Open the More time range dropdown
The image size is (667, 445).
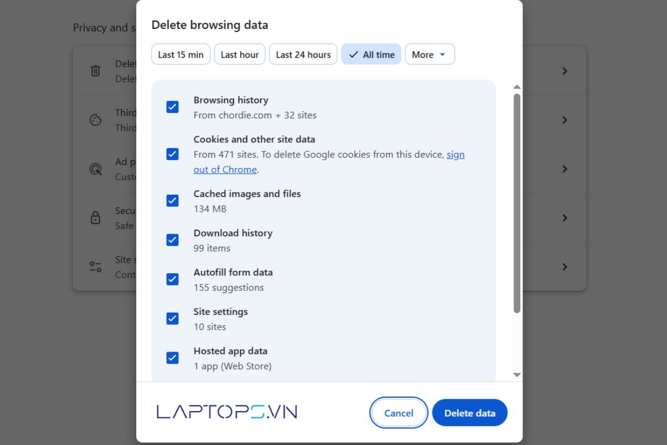[430, 55]
